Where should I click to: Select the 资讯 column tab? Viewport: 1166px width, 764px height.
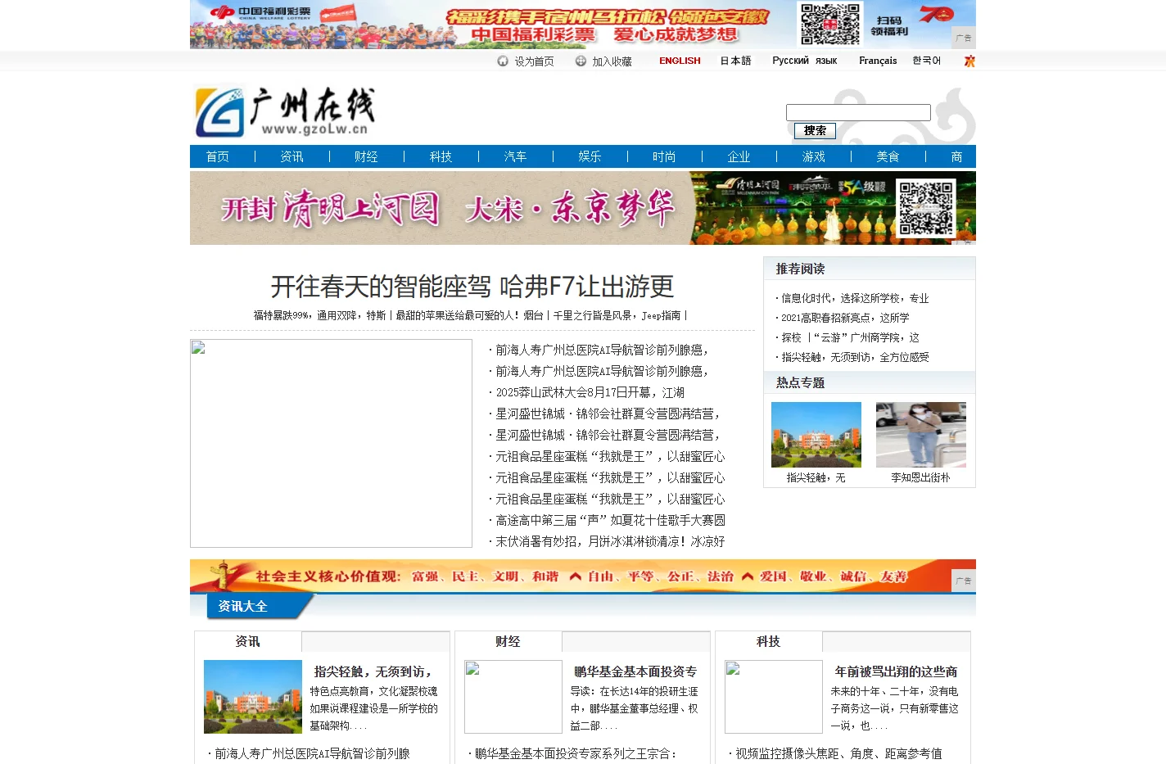248,641
